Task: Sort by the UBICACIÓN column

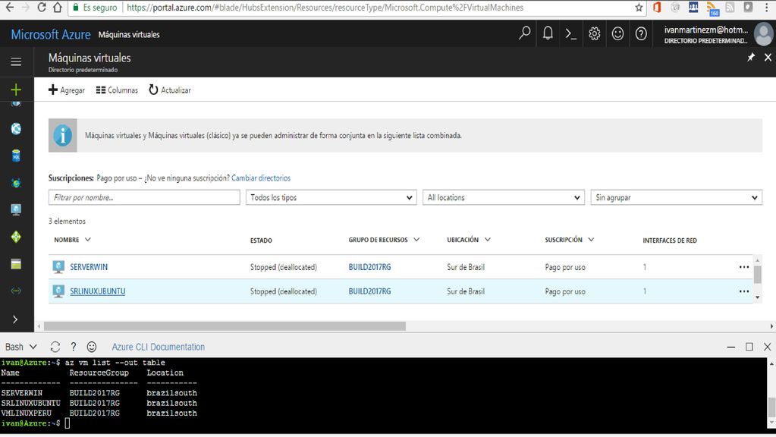Action: point(469,240)
